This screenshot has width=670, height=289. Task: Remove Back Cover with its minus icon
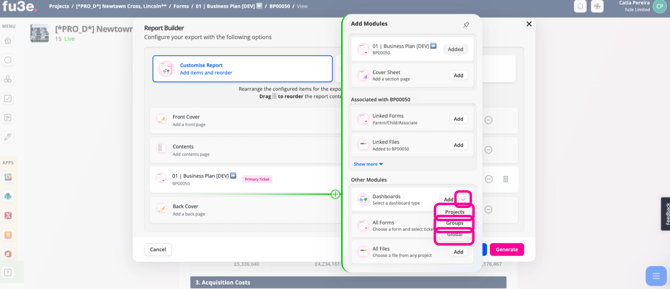click(x=489, y=209)
